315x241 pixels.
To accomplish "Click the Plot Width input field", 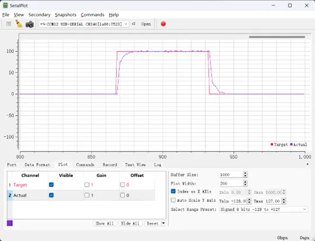I will 231,183.
